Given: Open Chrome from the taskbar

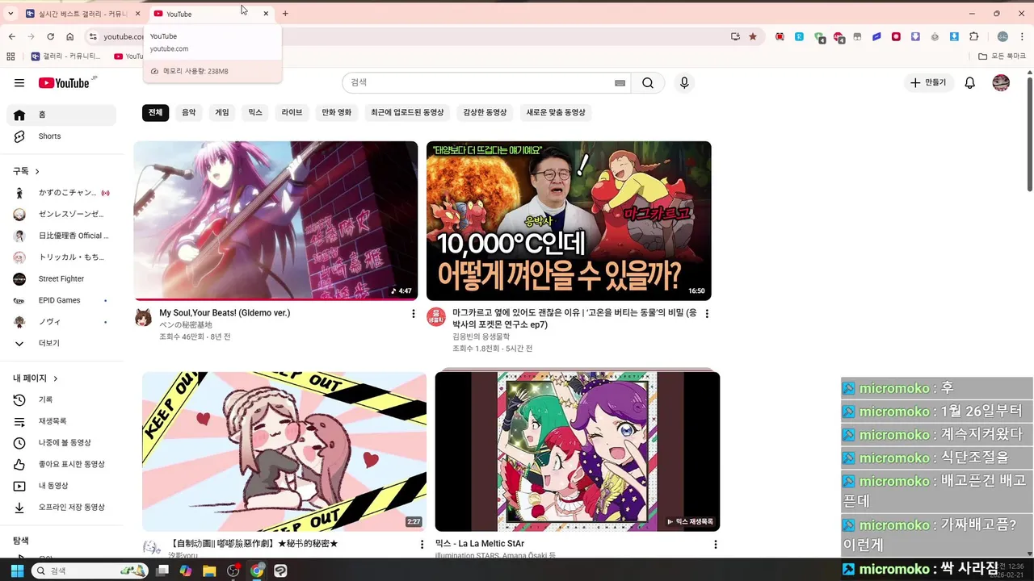Looking at the screenshot, I should (x=257, y=571).
